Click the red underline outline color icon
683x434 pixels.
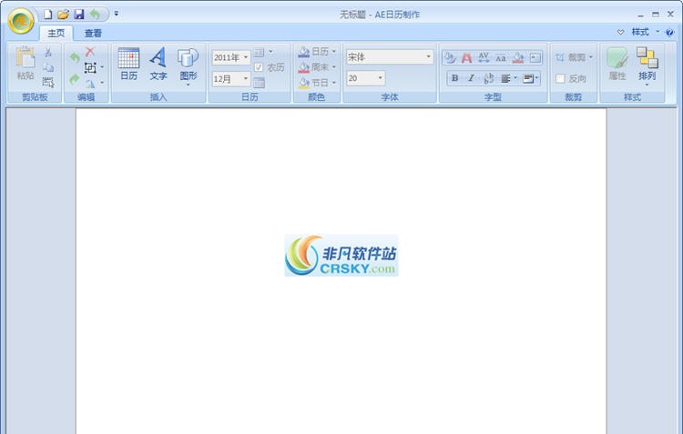click(x=518, y=57)
